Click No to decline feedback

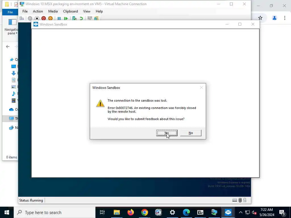191,133
